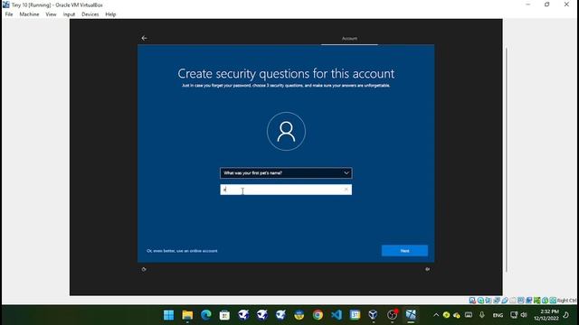Open the View menu
Image resolution: width=579 pixels, height=325 pixels.
pos(51,14)
